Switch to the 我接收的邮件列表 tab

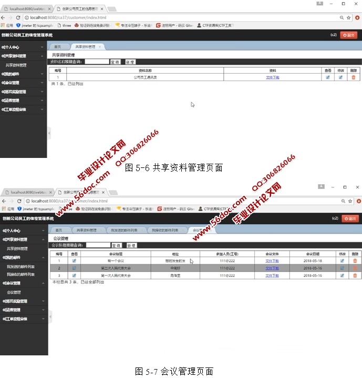tap(161, 230)
